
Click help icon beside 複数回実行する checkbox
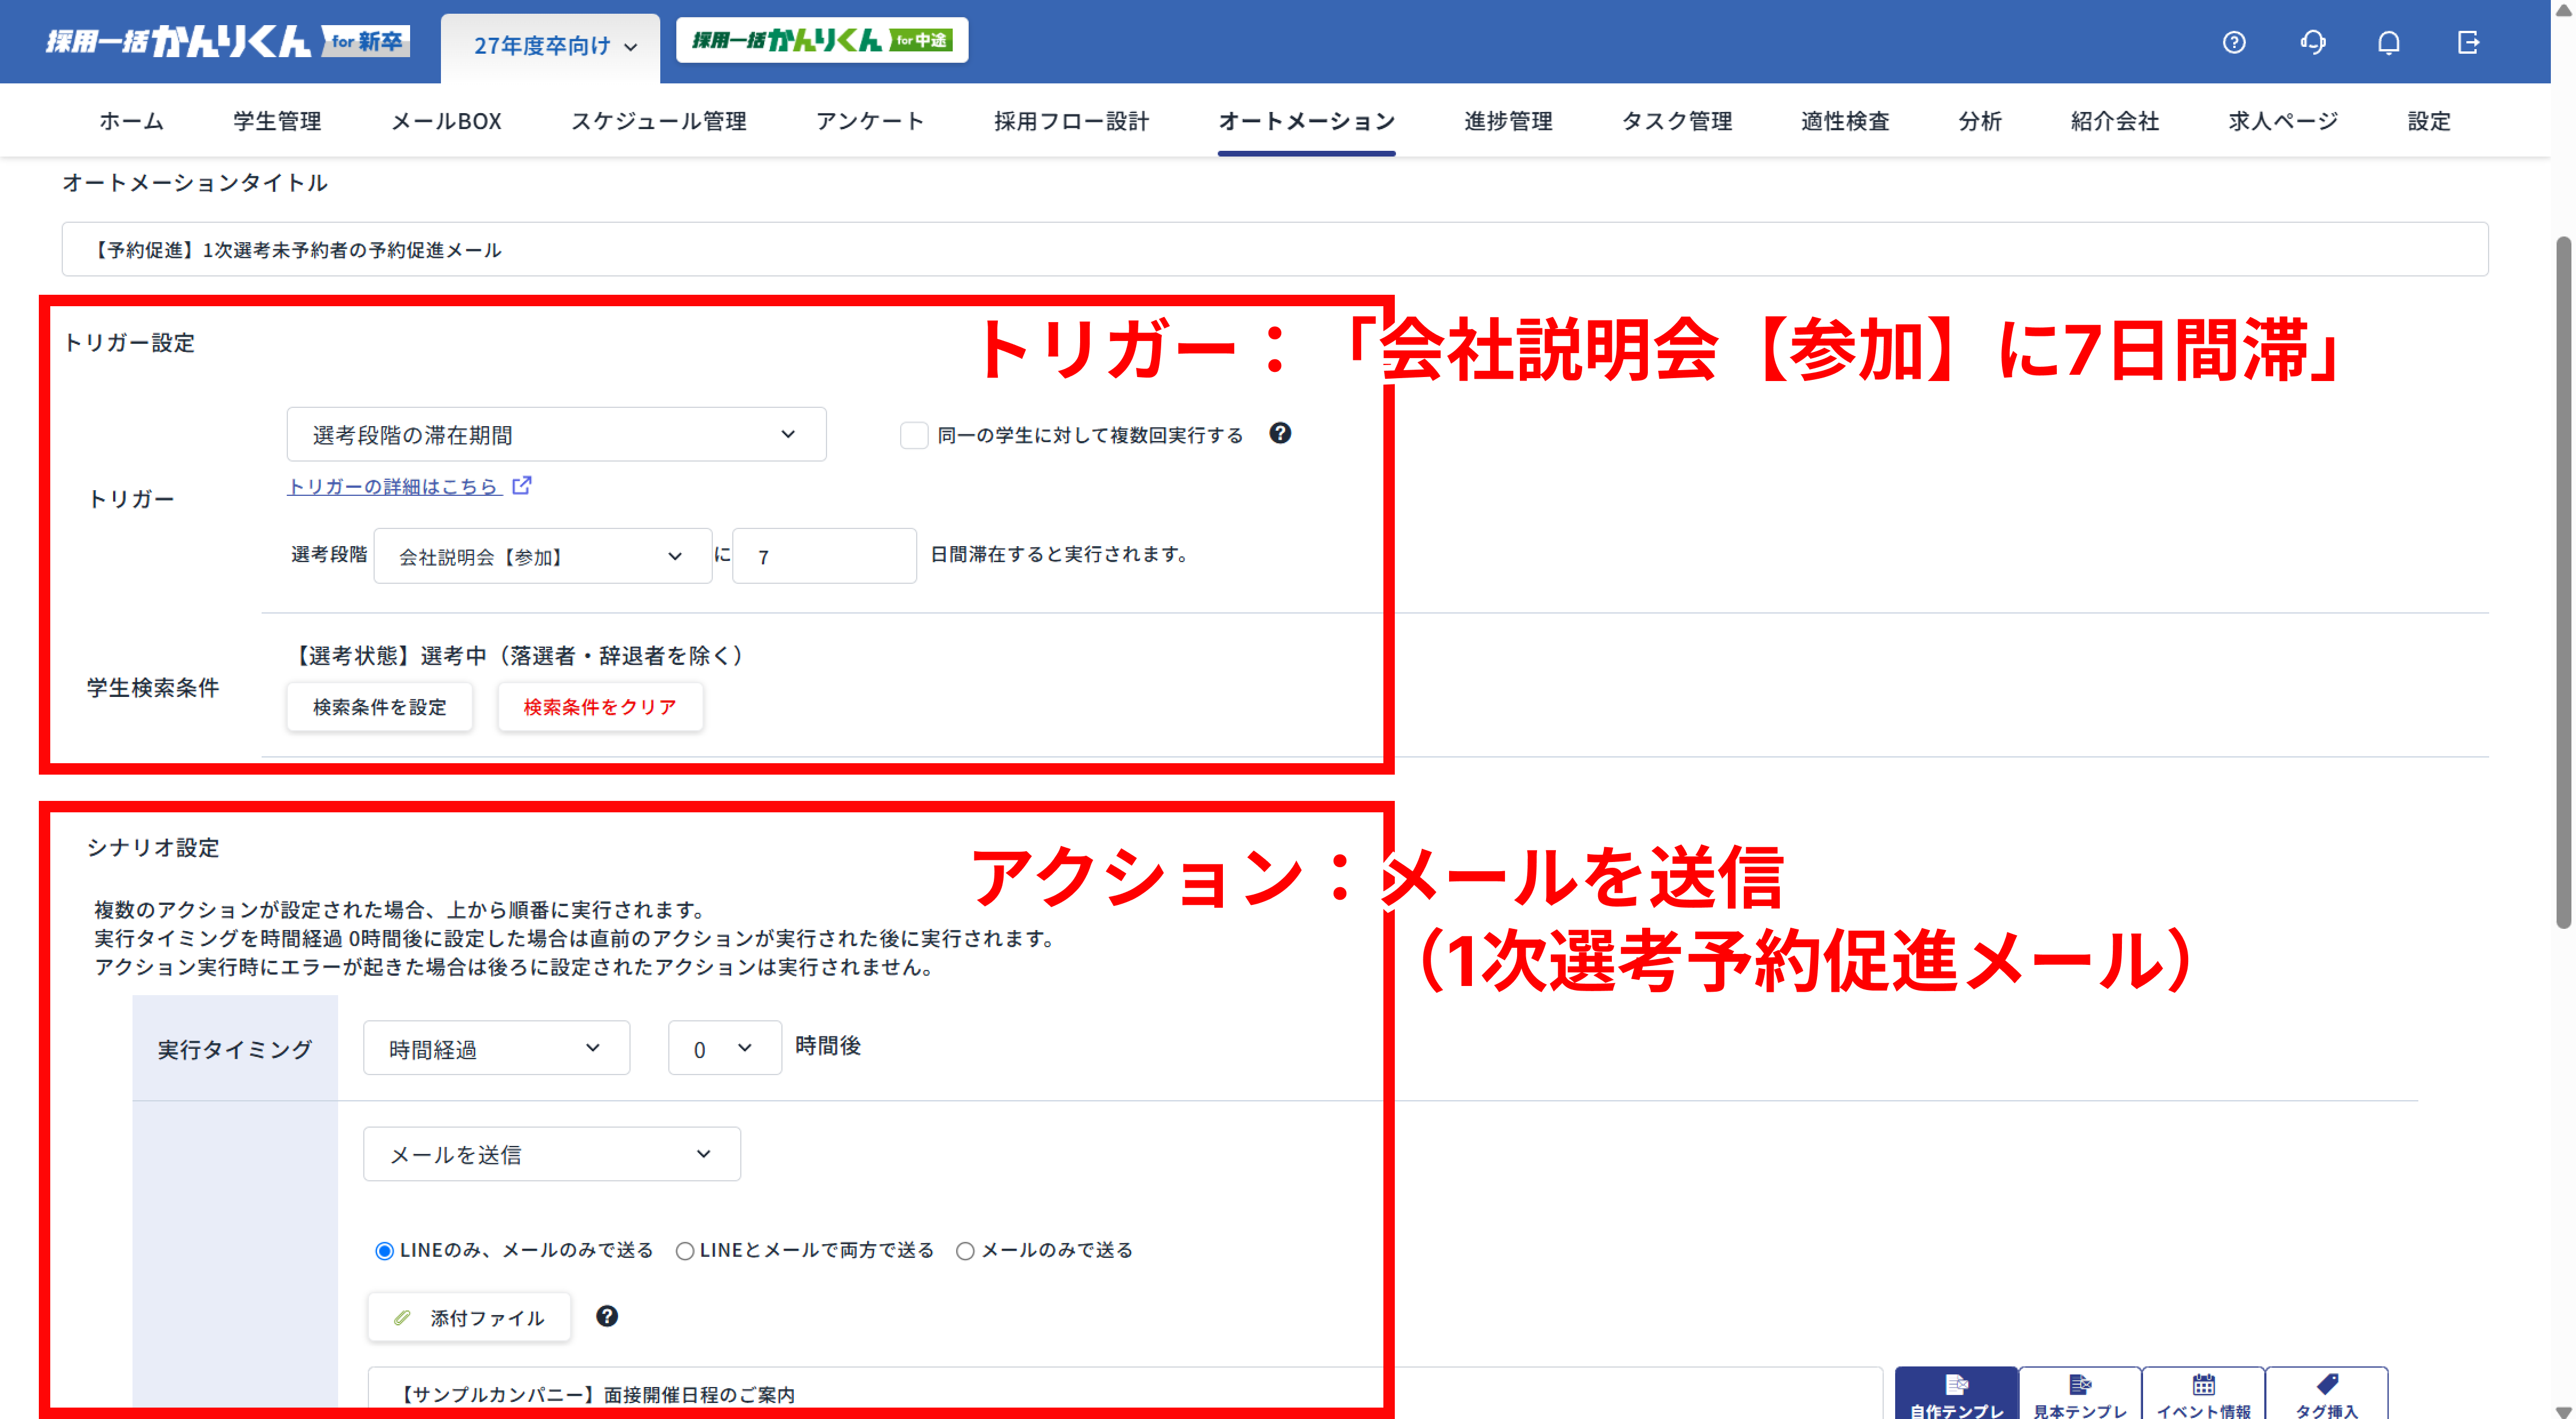tap(1280, 433)
